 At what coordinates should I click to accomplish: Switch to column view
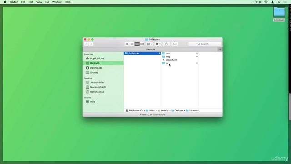coord(137,44)
